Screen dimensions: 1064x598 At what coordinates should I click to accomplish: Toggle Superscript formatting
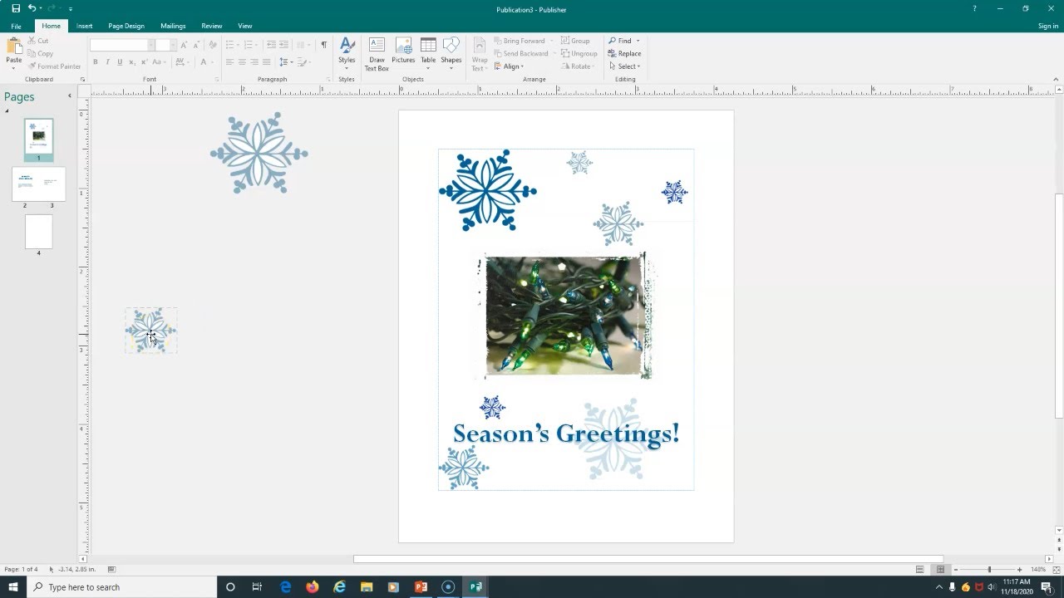(144, 62)
